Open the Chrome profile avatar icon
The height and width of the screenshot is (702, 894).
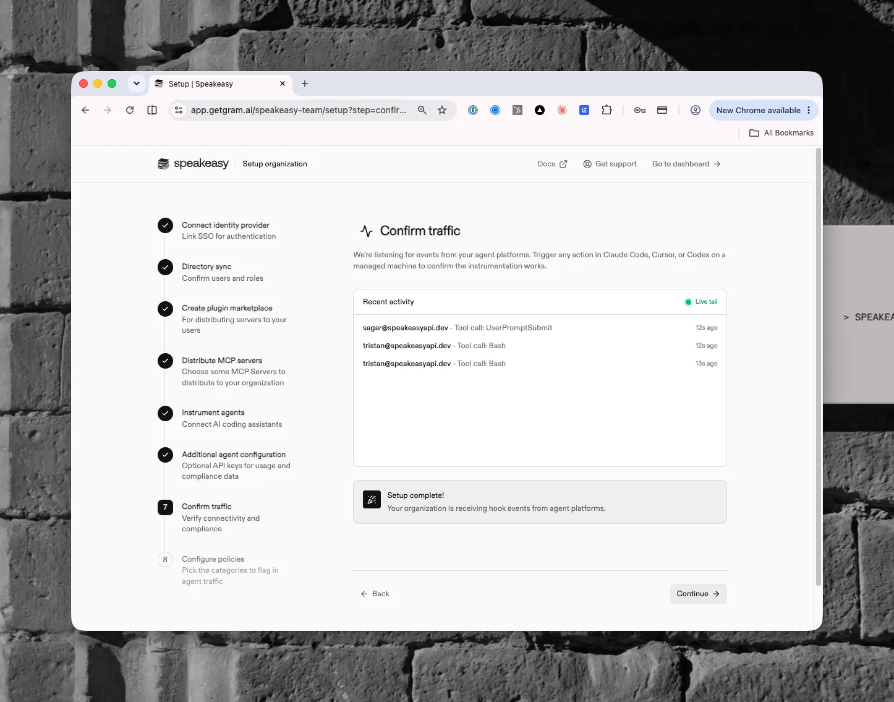point(696,110)
